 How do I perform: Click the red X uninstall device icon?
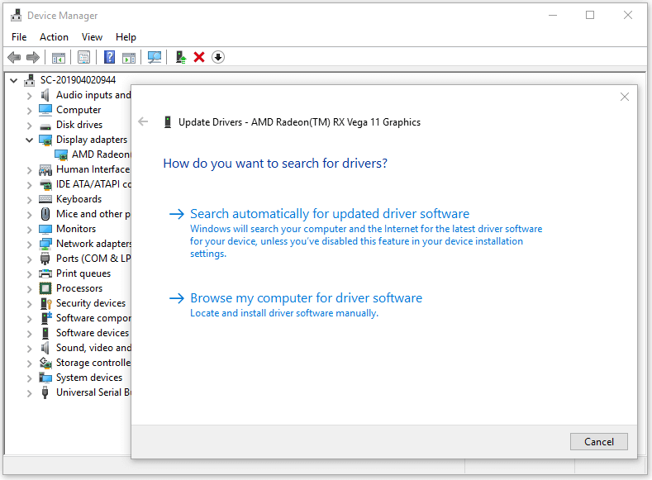199,57
